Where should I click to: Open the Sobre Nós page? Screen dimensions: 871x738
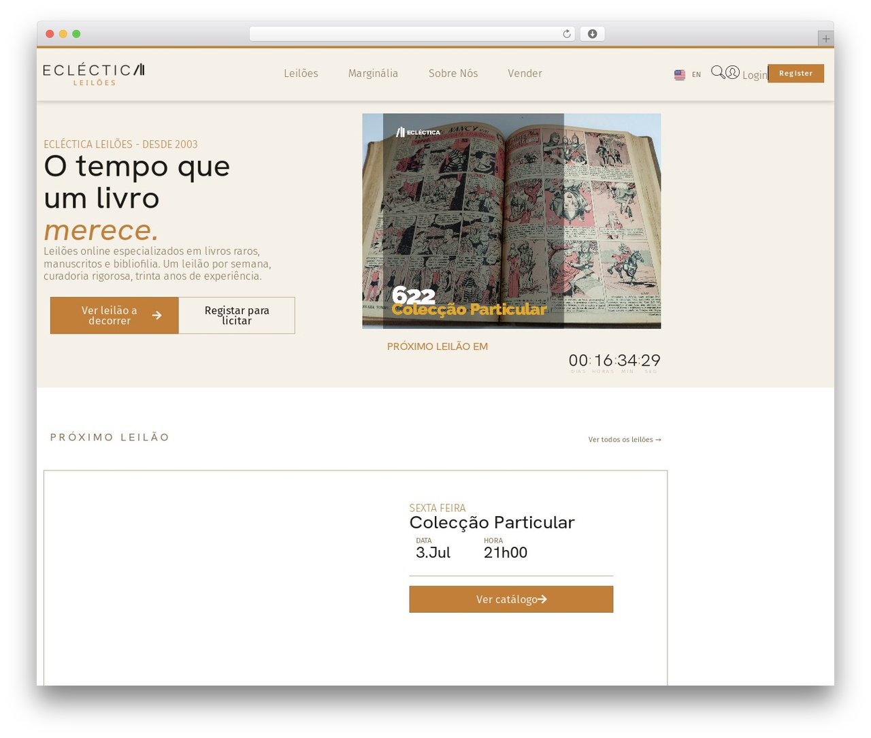pos(453,74)
